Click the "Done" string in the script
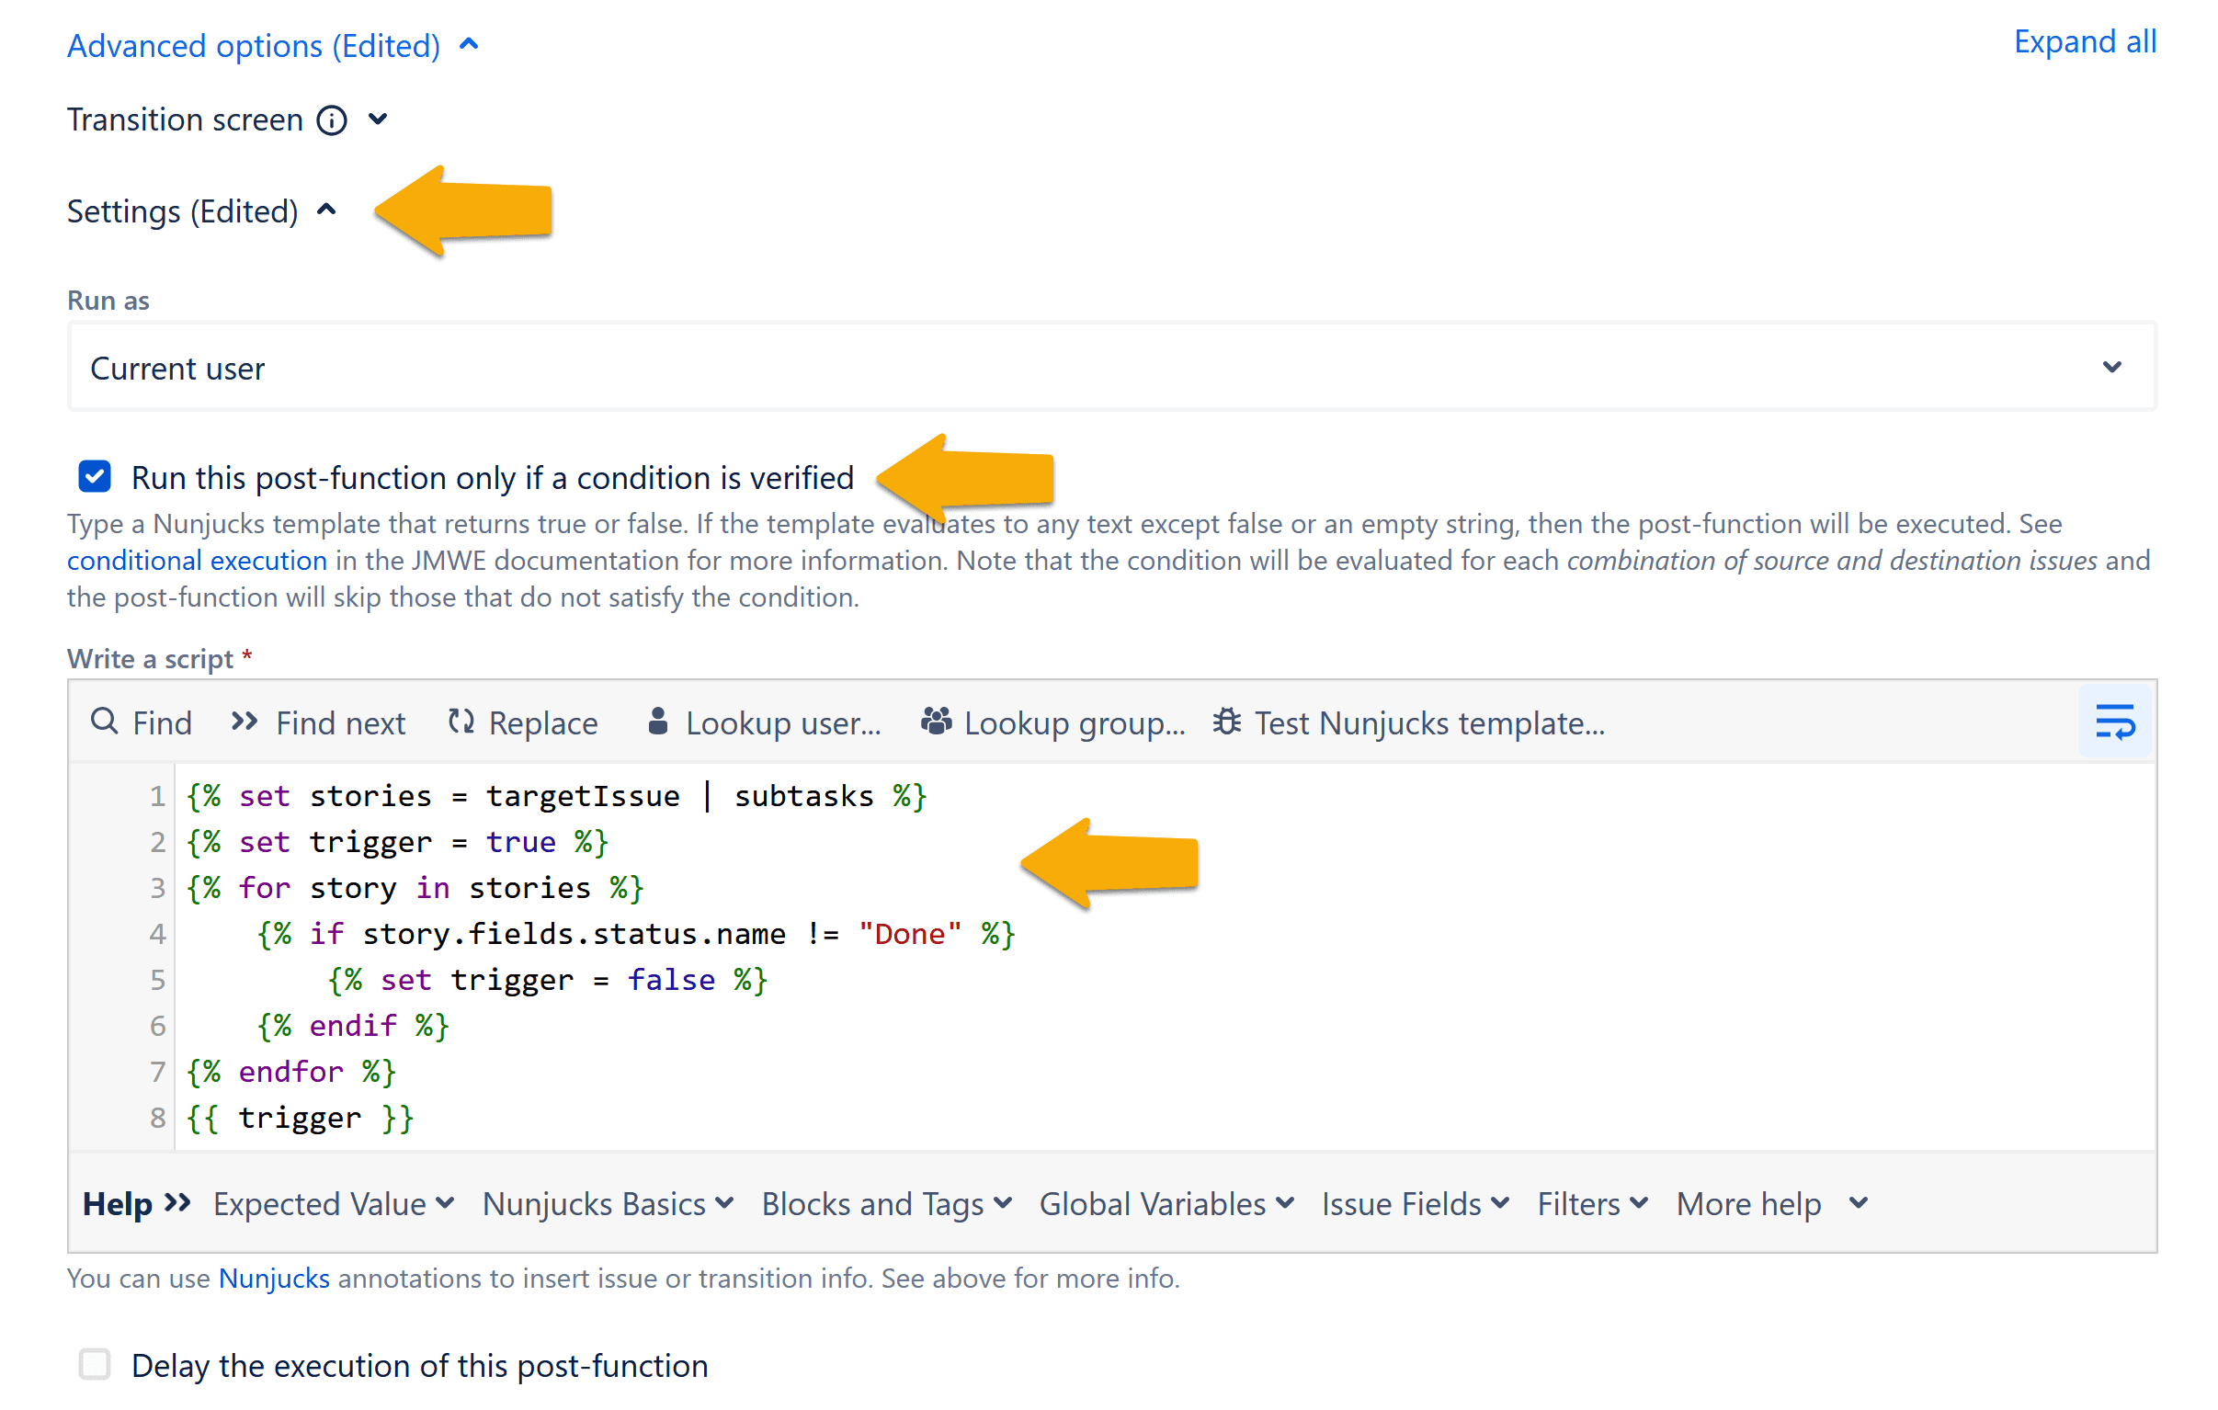 coord(909,934)
